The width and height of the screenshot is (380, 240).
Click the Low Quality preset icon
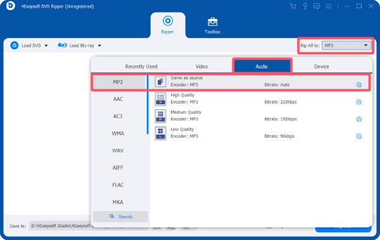(x=160, y=133)
